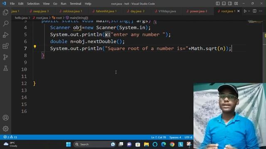Screen dimensions: 266x149
Task: Open the Windows Start menu
Action: (69, 144)
